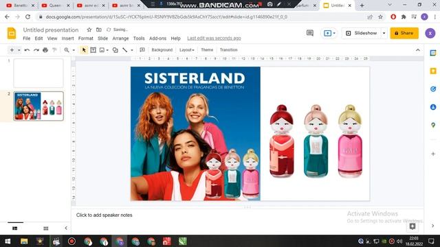The image size is (440, 247).
Task: Open the Slide menu
Action: coord(102,38)
